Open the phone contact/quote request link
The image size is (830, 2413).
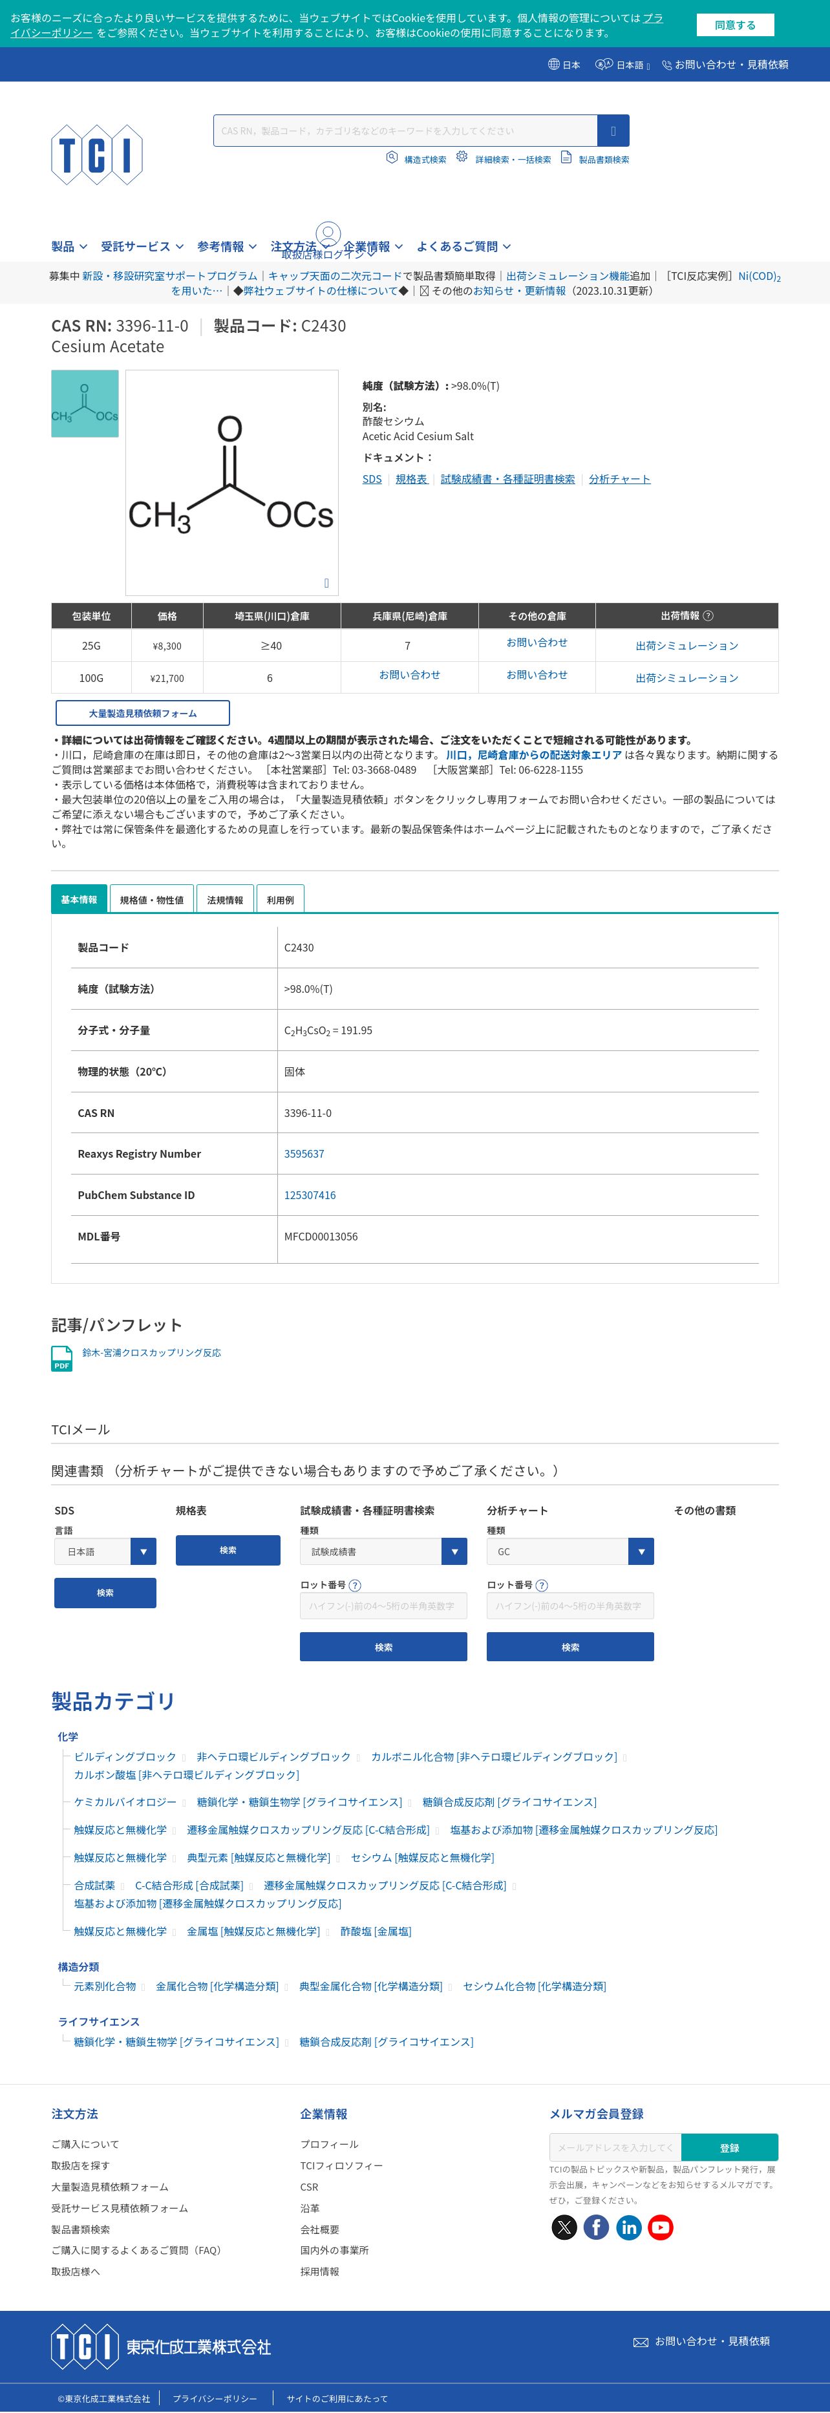point(724,65)
